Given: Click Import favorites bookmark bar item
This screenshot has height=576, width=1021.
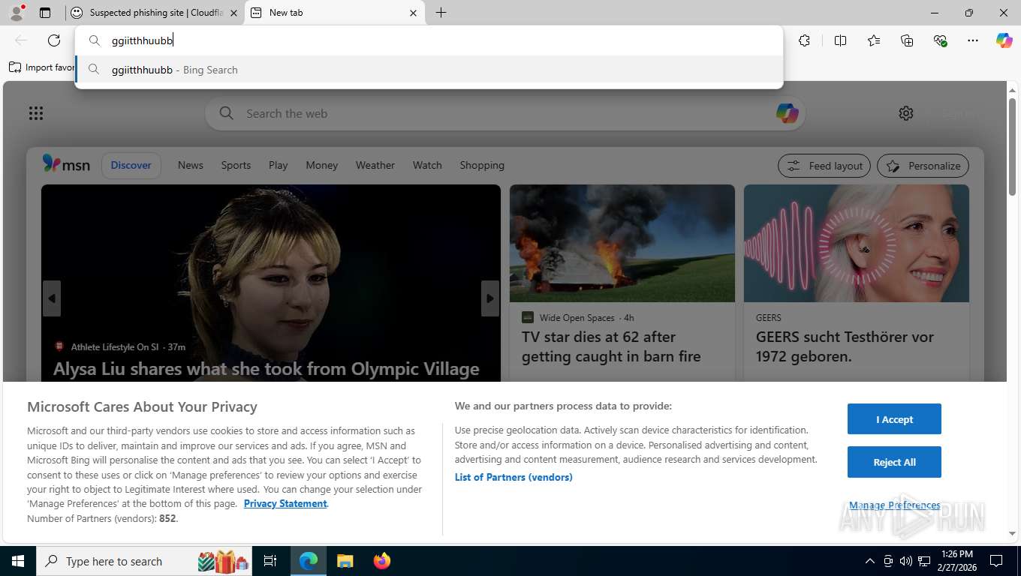Looking at the screenshot, I should click(42, 67).
